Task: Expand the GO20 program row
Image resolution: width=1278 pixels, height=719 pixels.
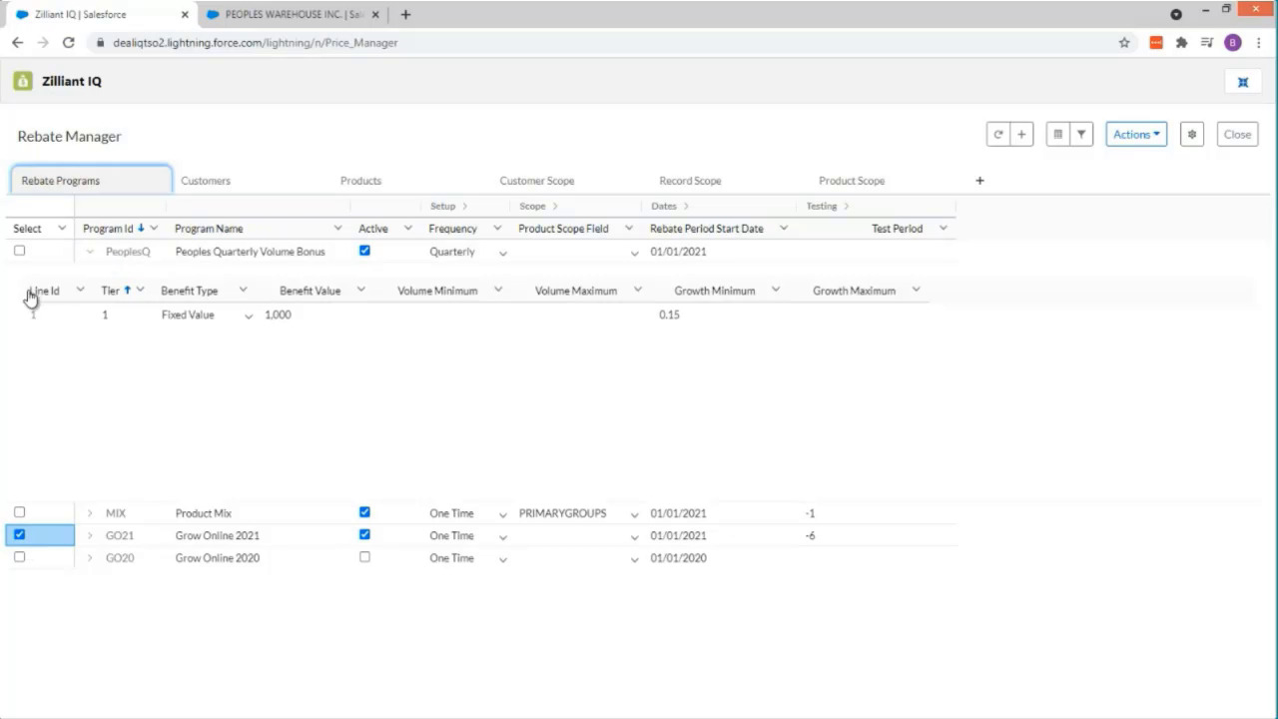Action: [90, 558]
